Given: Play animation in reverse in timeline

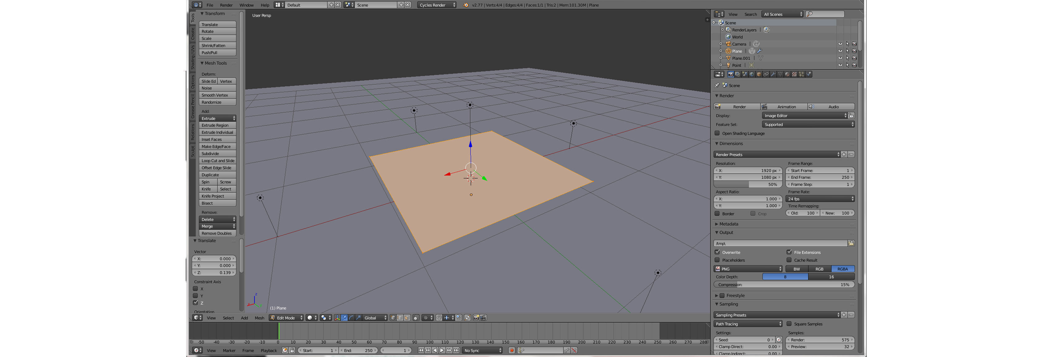Looking at the screenshot, I should (x=435, y=351).
